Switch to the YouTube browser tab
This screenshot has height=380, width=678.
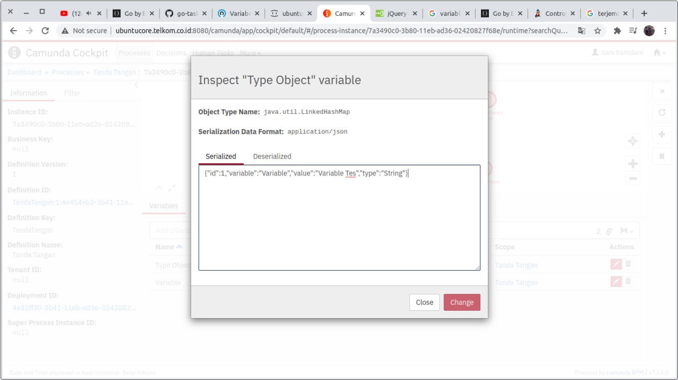81,13
